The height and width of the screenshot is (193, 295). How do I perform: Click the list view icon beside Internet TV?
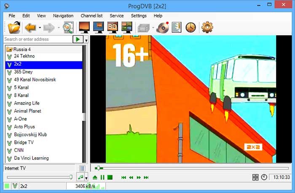(x=82, y=169)
